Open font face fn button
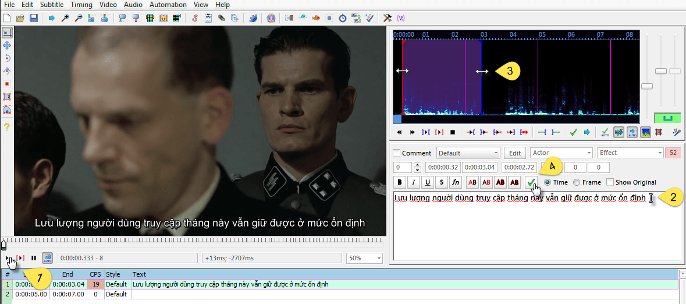Viewport: 686px width, 304px height. tap(456, 182)
